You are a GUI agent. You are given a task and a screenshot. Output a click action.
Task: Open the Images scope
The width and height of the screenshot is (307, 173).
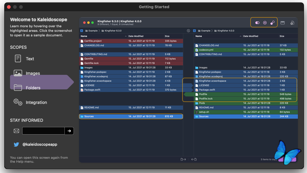pyautogui.click(x=33, y=73)
